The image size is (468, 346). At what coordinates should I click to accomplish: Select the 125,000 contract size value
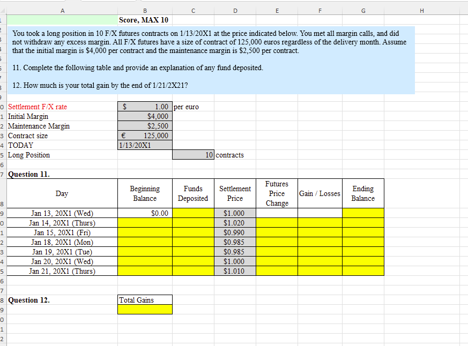tap(145, 136)
